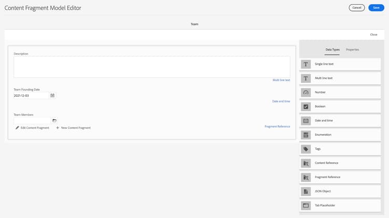Image resolution: width=389 pixels, height=218 pixels.
Task: Click the Edit Content Fragment label
Action: (x=35, y=128)
